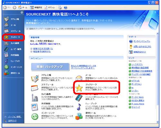161x128 pixels.
Task: Open the サイバード link
Action: (x=136, y=107)
